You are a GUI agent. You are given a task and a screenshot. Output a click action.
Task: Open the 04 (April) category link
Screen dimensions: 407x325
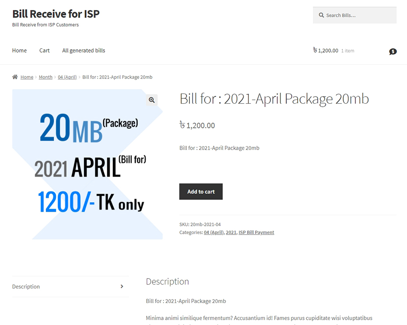pyautogui.click(x=214, y=232)
